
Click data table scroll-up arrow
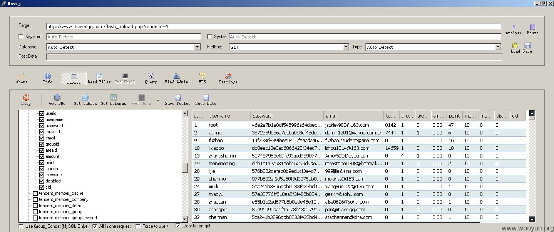(532, 113)
